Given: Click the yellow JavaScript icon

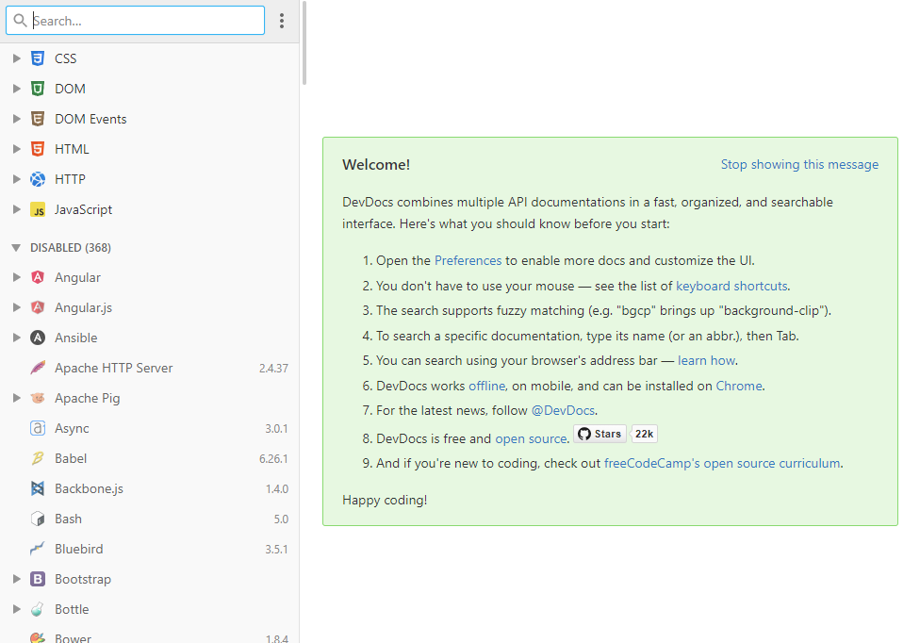Looking at the screenshot, I should tap(38, 210).
